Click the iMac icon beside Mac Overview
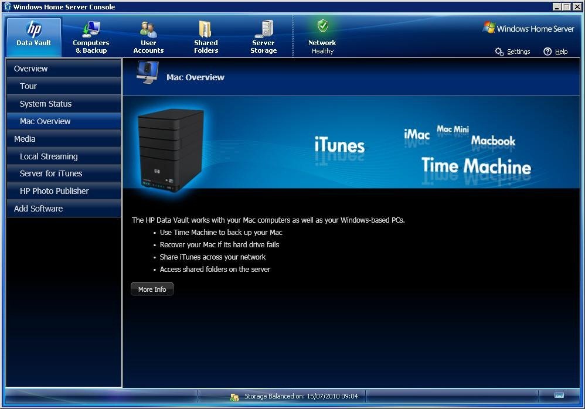The image size is (585, 409). [x=147, y=72]
